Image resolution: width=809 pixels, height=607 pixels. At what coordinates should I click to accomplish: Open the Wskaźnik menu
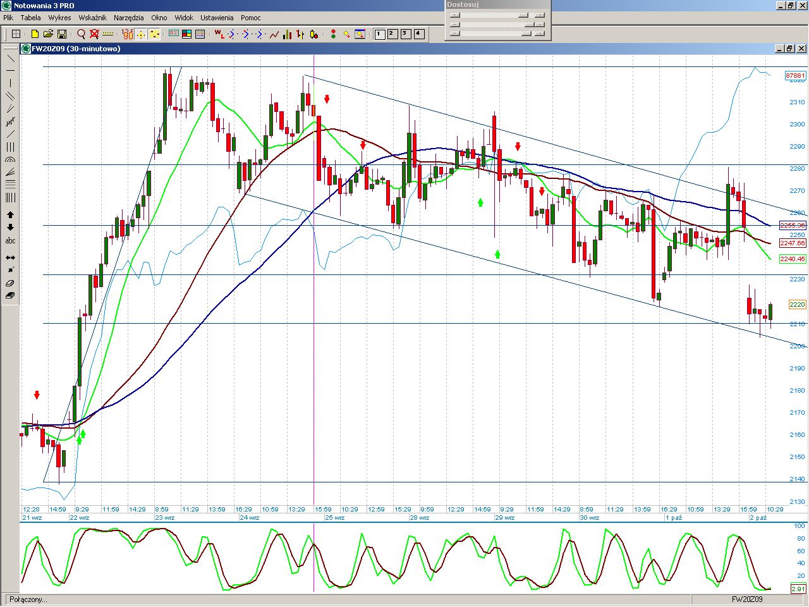click(92, 18)
